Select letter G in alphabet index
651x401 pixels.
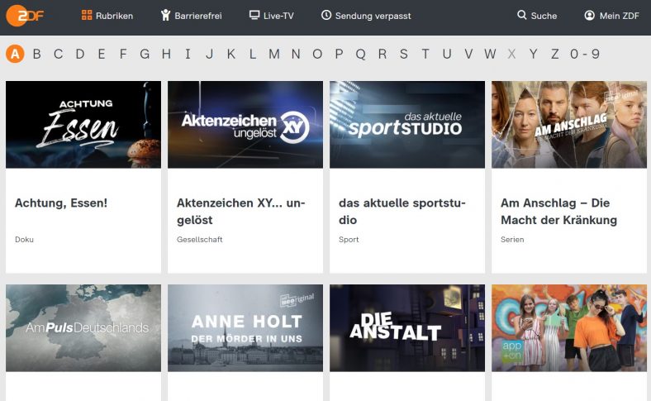point(145,54)
